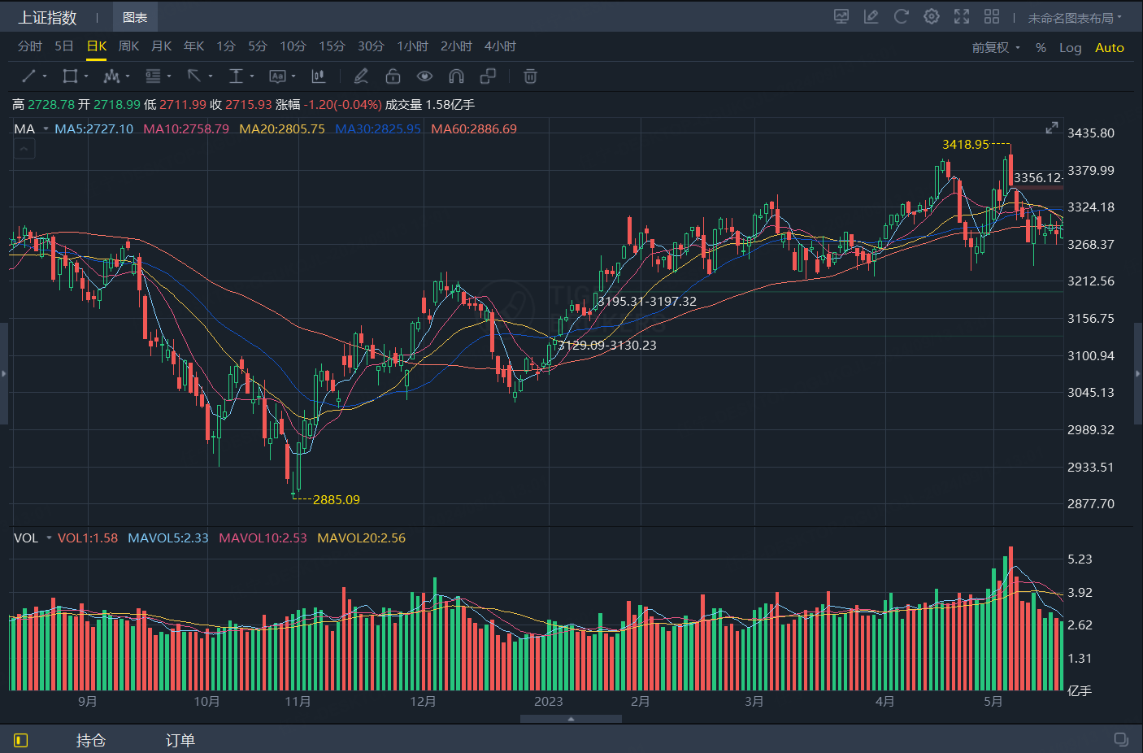Click the window icon at bottom right
This screenshot has width=1143, height=753.
1121,739
